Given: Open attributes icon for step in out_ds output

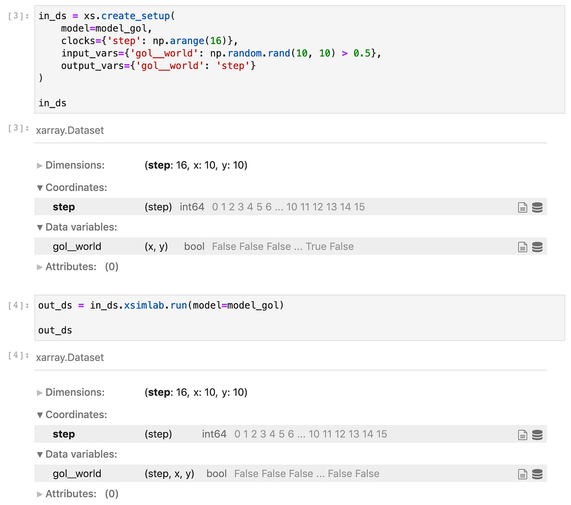Looking at the screenshot, I should pos(522,434).
